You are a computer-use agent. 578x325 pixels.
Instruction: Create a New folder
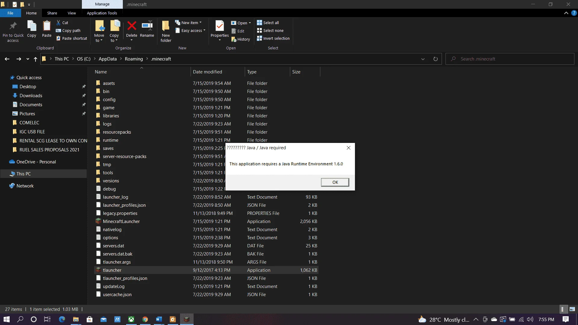tap(166, 31)
